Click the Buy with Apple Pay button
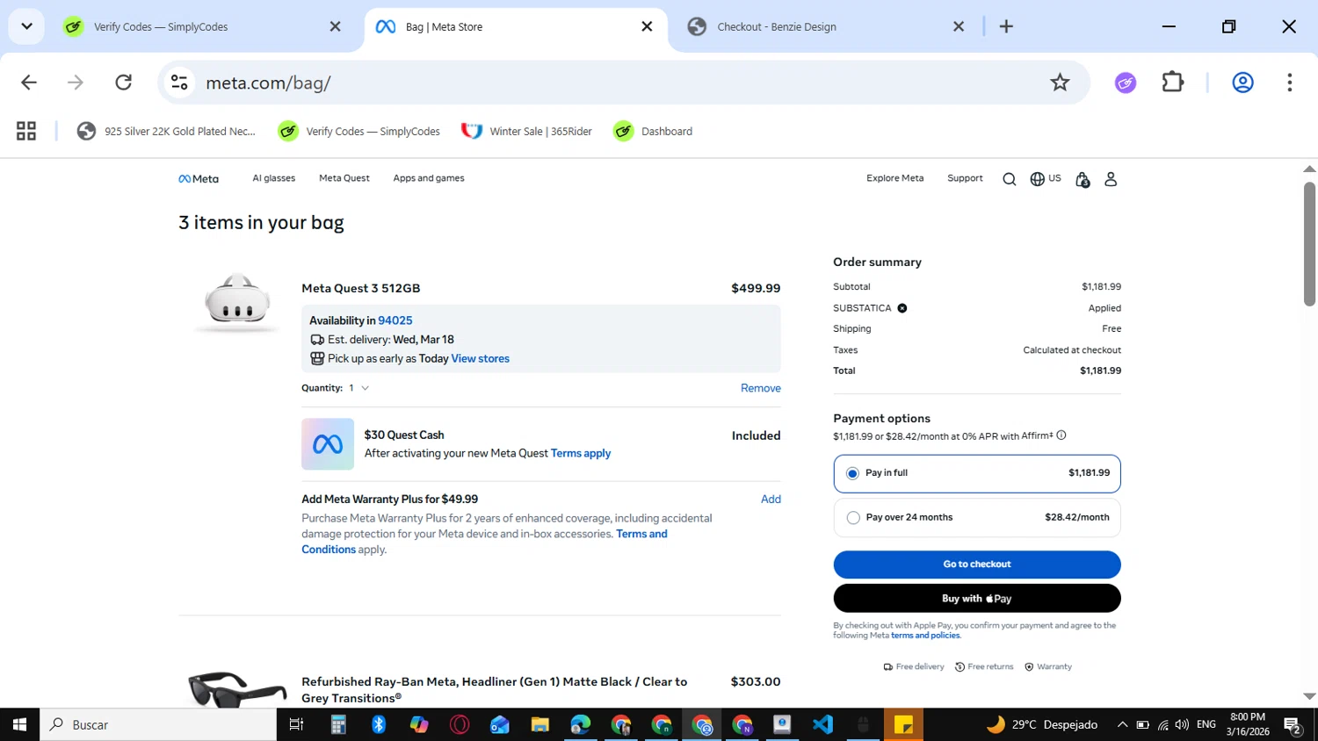Image resolution: width=1318 pixels, height=741 pixels. pos(977,599)
